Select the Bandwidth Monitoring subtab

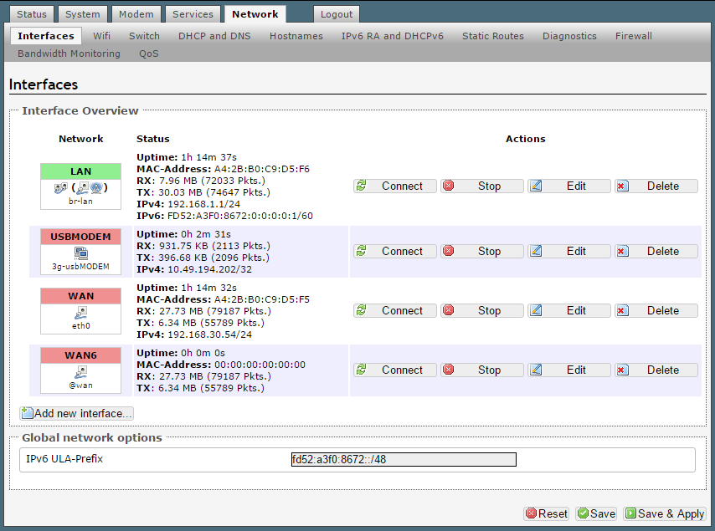click(x=69, y=54)
